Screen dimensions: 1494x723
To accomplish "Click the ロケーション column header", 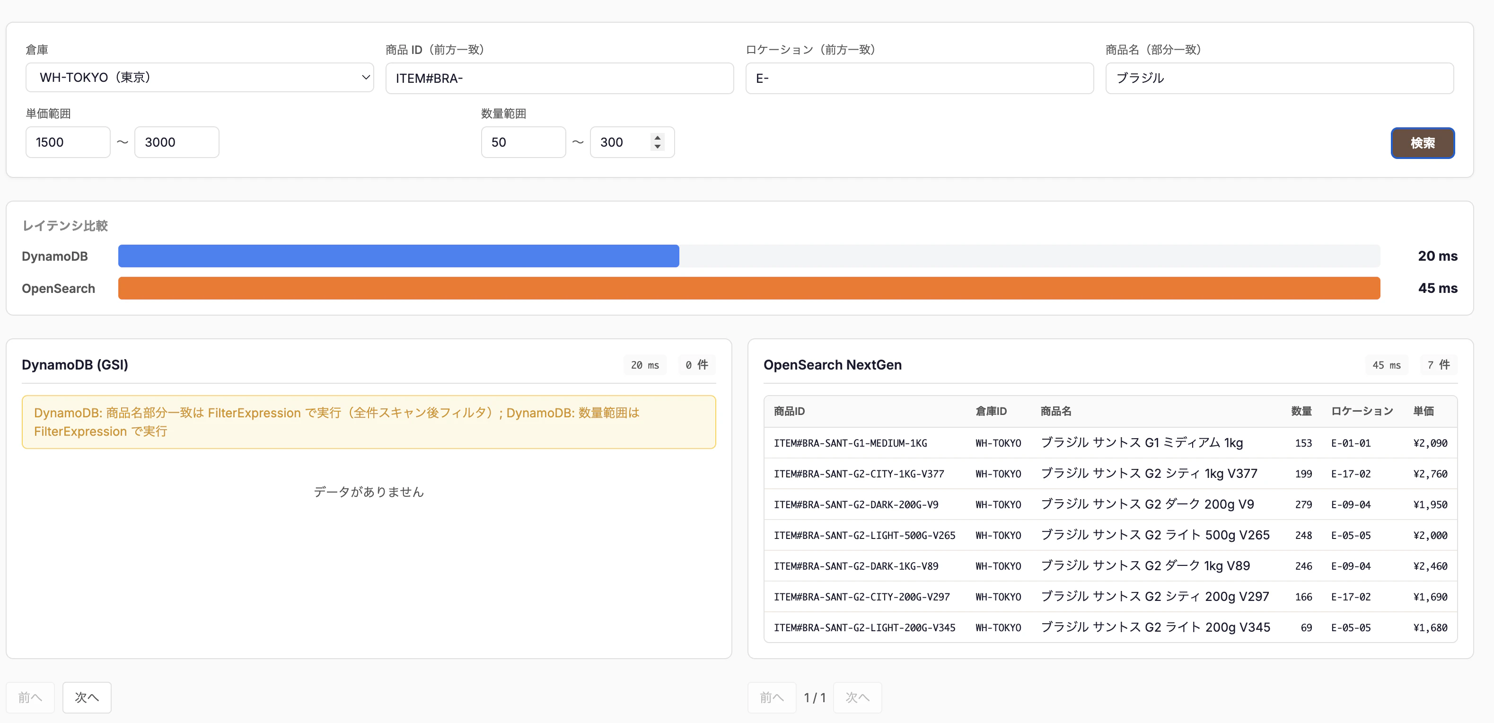I will point(1362,411).
